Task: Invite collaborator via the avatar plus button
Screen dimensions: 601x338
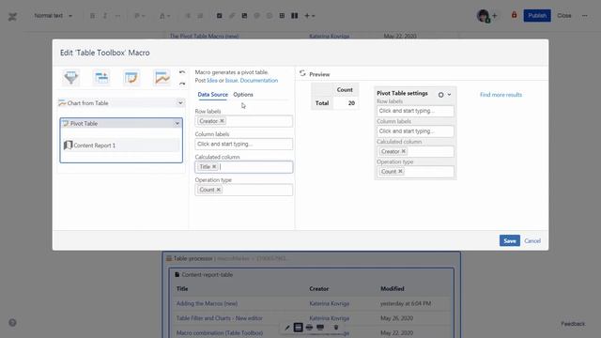Action: point(495,16)
